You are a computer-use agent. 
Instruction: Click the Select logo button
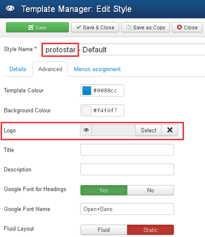[x=148, y=130]
